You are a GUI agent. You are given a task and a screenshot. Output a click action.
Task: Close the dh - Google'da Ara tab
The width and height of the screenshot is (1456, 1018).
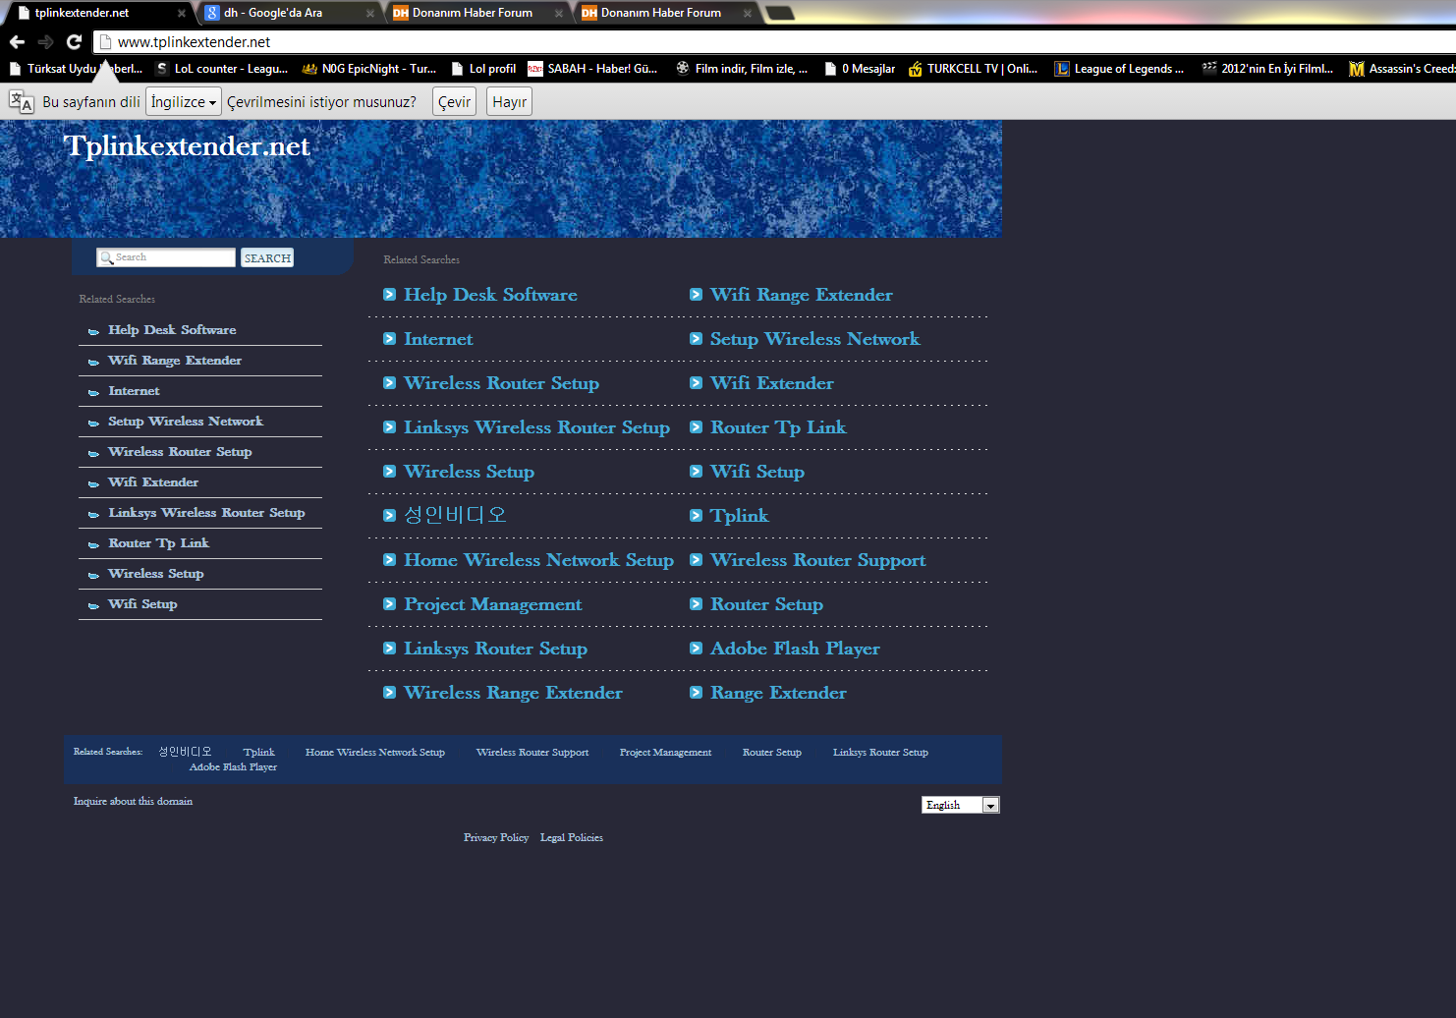369,14
